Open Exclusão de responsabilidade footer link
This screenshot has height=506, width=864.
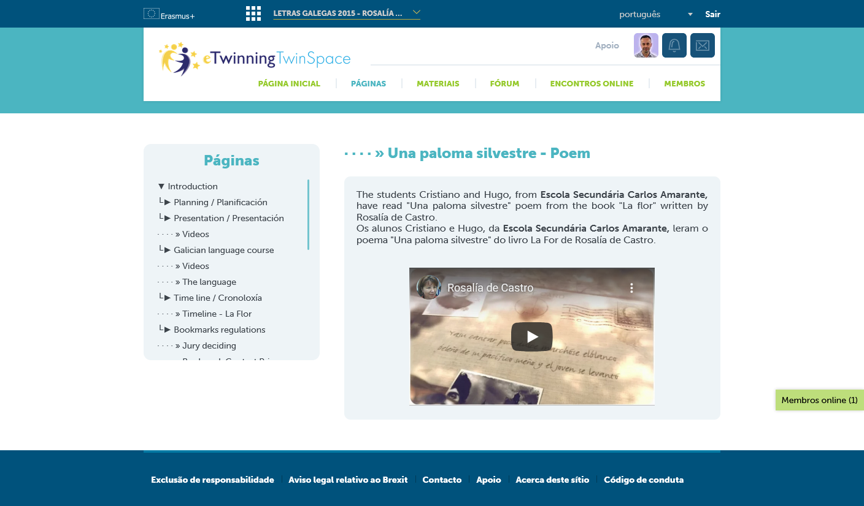[212, 480]
